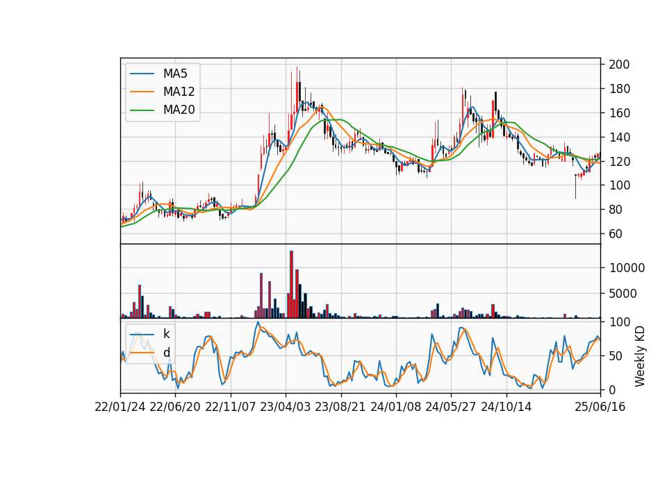Click the 25/06/16 date tick label
667x479 pixels.
(600, 407)
